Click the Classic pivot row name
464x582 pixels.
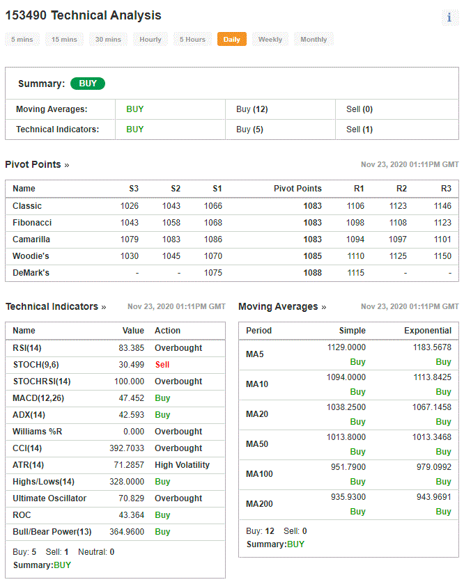27,206
